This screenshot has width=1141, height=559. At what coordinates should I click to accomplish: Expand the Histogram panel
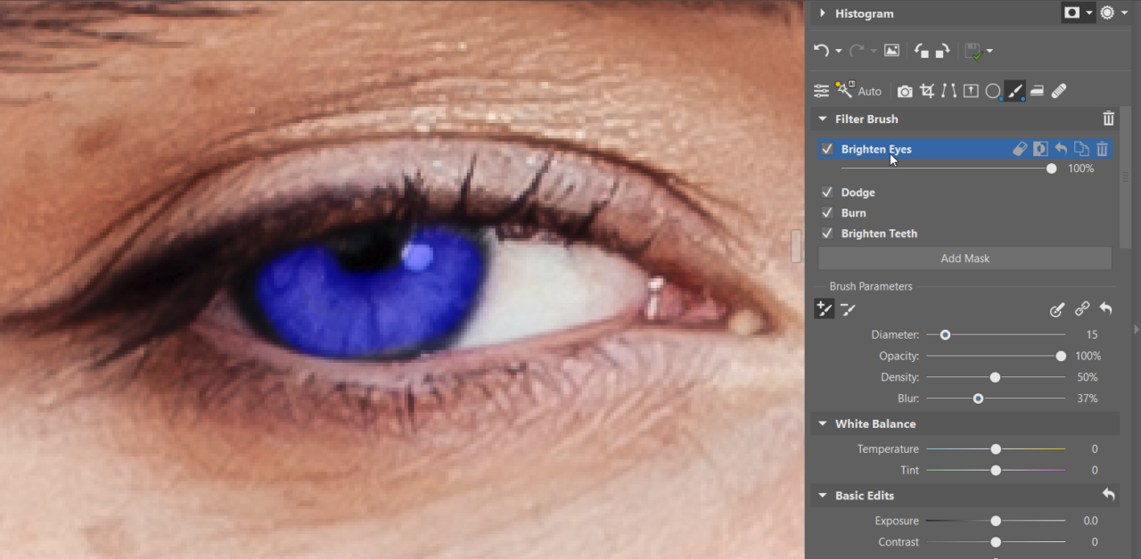823,13
